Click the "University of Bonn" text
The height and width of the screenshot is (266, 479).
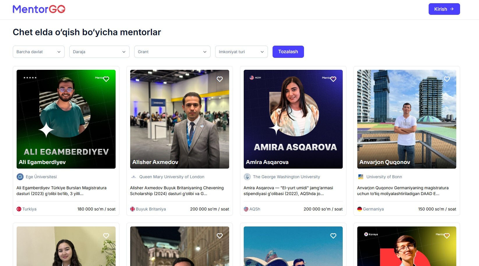[x=384, y=177]
